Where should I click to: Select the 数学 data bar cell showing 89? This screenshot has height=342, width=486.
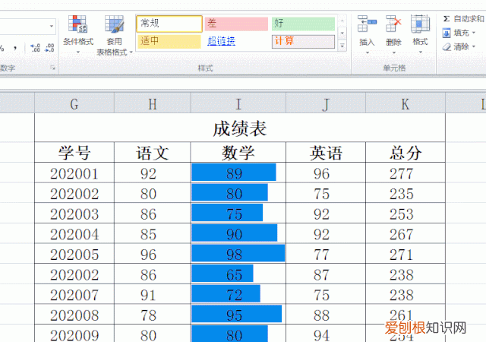tap(238, 173)
